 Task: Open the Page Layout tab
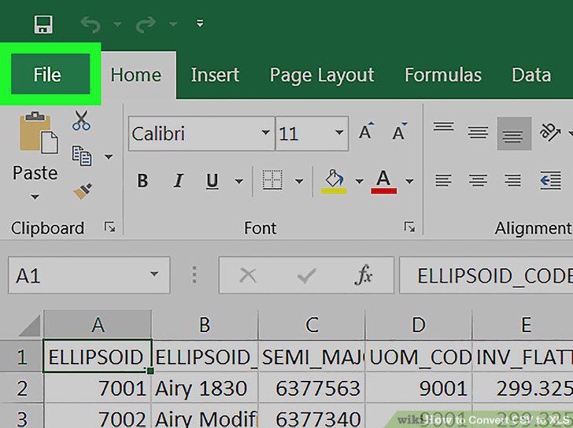coord(322,76)
